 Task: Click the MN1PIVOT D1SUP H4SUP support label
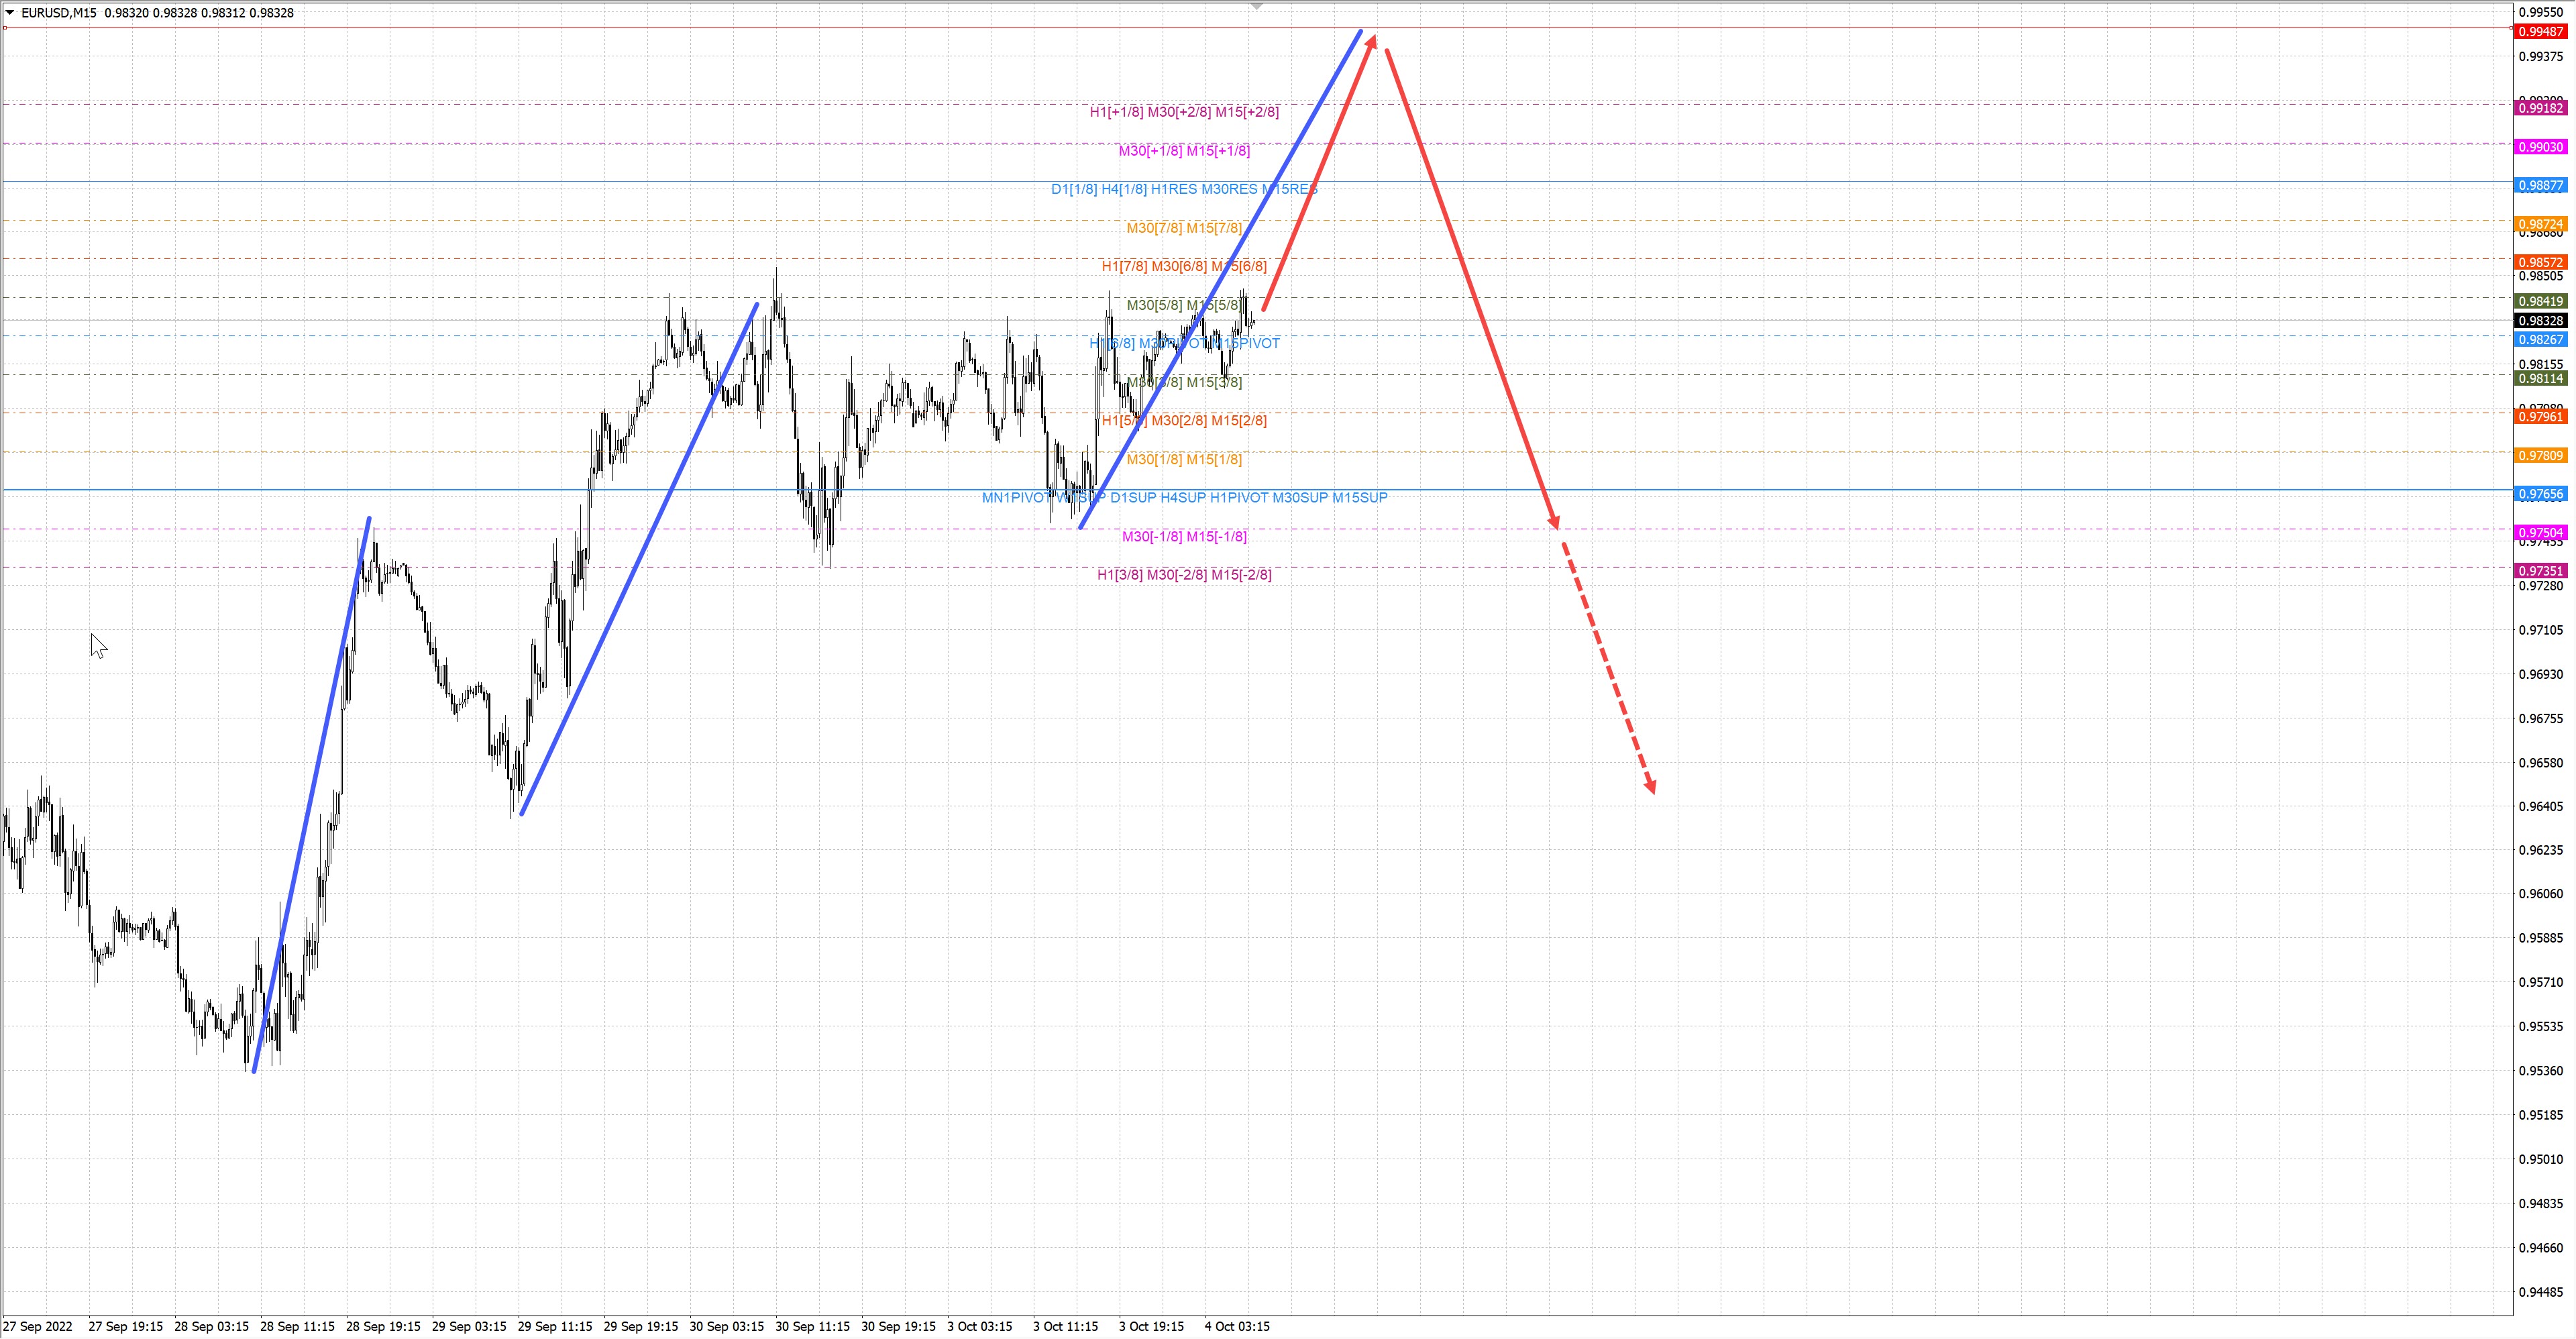1184,497
